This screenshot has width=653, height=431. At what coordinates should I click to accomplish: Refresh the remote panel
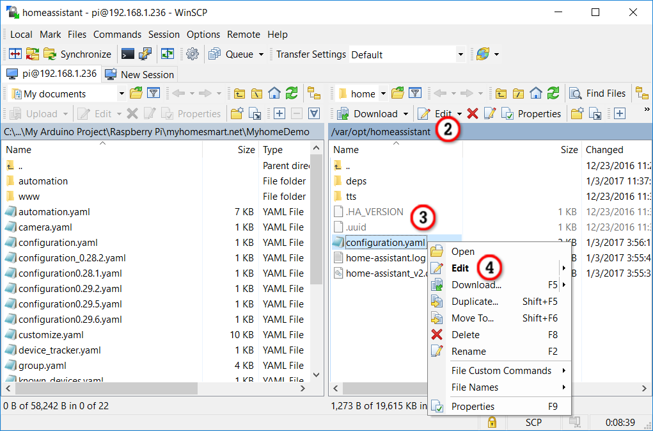(553, 94)
